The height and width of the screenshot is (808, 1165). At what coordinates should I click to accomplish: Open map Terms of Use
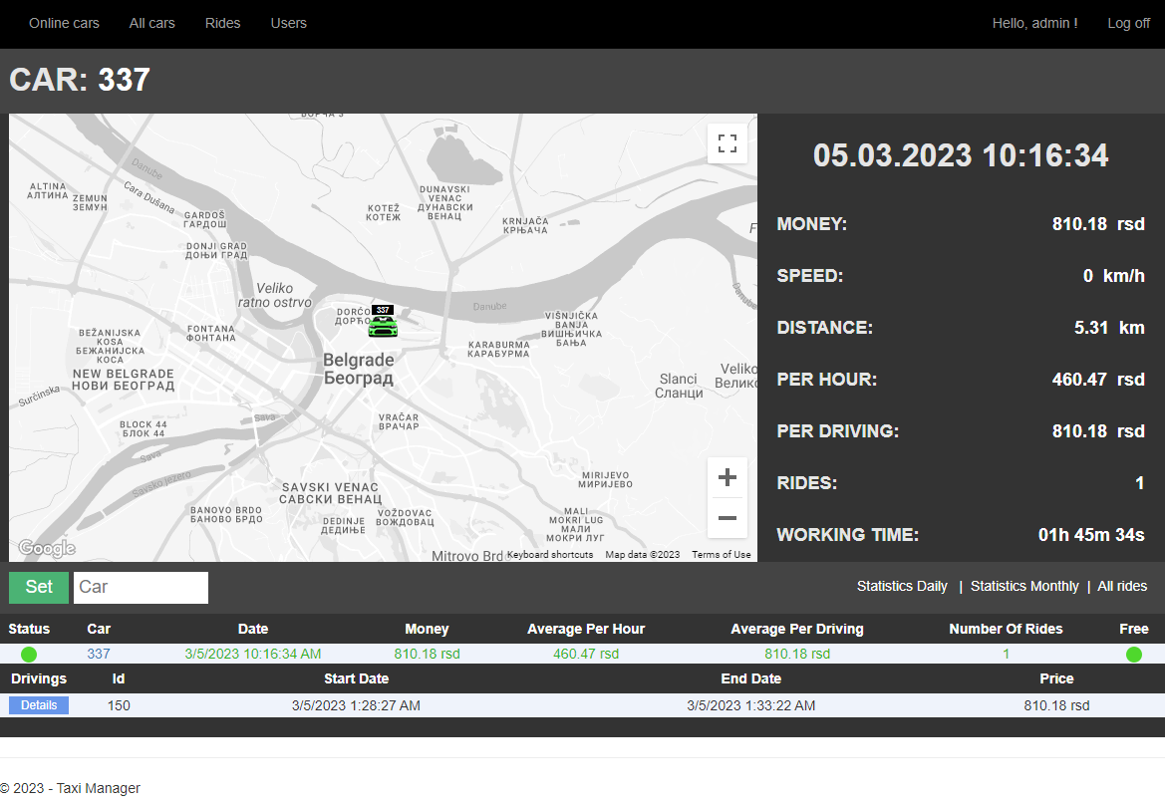[x=721, y=555]
